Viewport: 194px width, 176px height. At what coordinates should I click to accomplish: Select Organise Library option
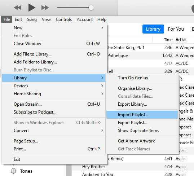(x=142, y=88)
